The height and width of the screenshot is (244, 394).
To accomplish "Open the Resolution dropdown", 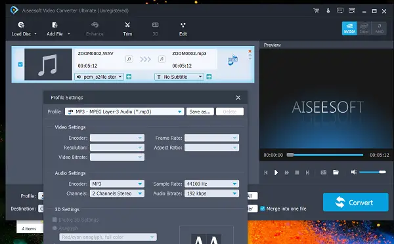I will point(117,148).
